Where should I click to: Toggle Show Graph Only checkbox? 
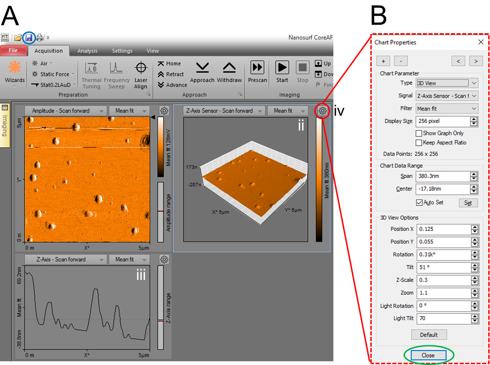pos(419,133)
